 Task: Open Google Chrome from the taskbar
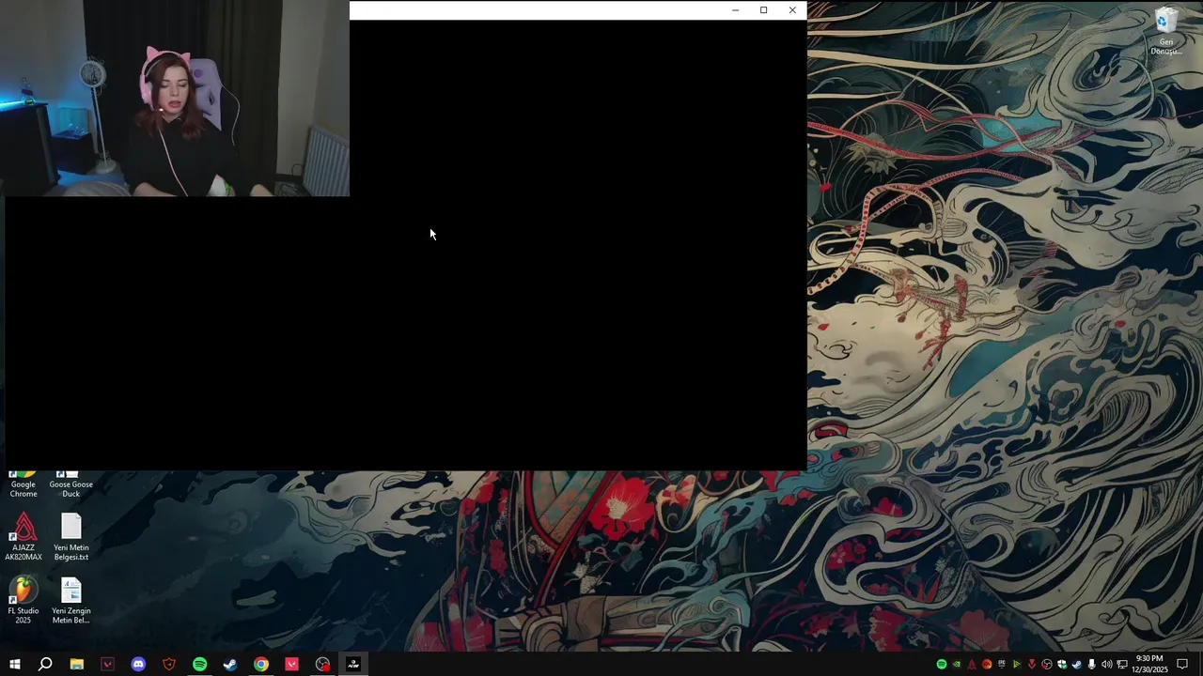[261, 664]
